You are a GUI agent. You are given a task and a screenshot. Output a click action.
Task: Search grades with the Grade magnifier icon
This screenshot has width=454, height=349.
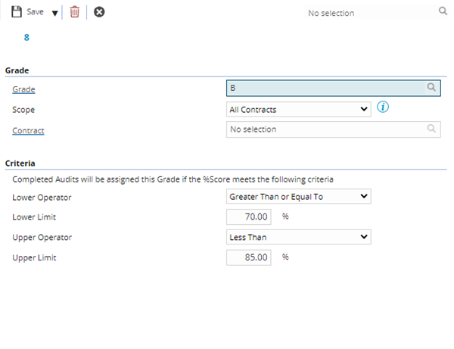pos(431,89)
